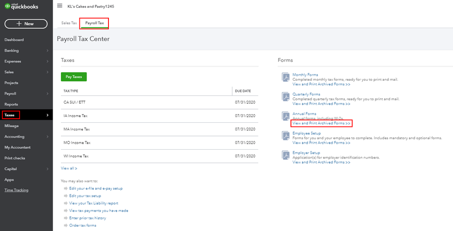Click the Annual Forms PDF icon
This screenshot has width=453, height=231.
coord(286,116)
